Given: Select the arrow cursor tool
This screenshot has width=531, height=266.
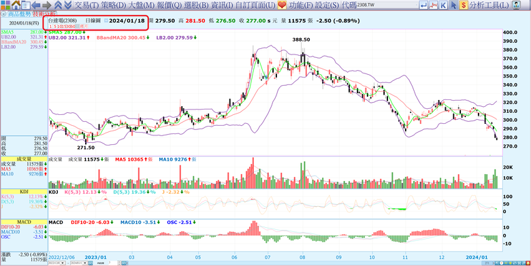Looking at the screenshot, I should (454, 5).
